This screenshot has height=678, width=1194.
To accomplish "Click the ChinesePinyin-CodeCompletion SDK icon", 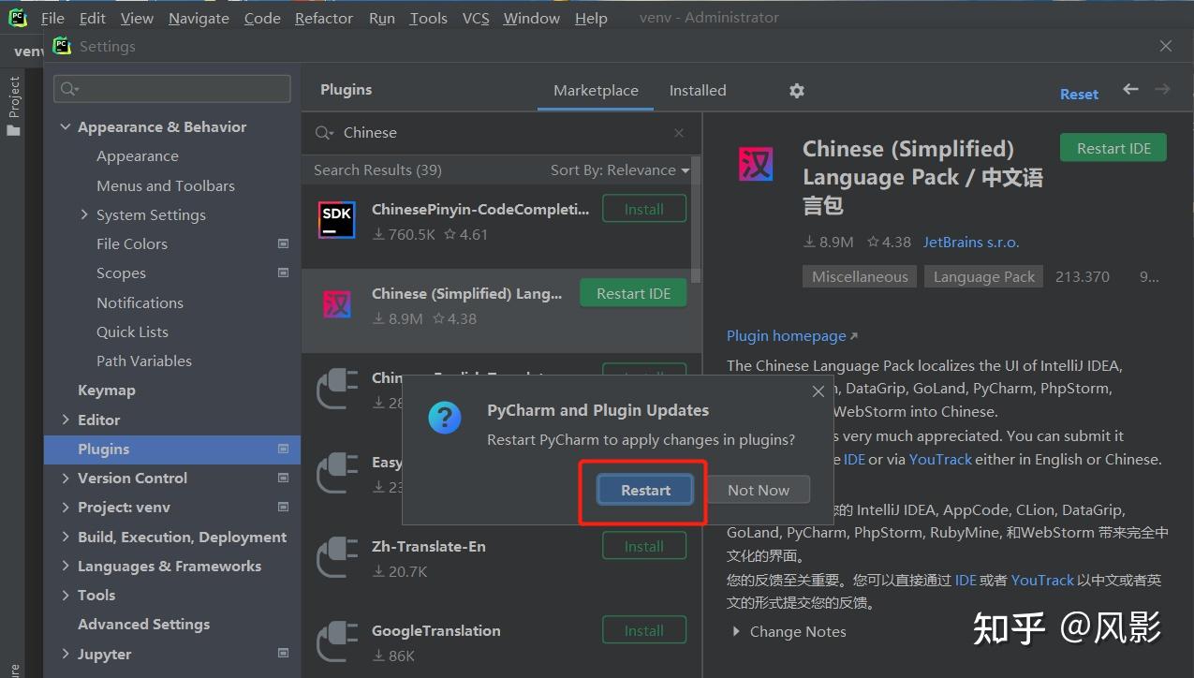I will 336,220.
